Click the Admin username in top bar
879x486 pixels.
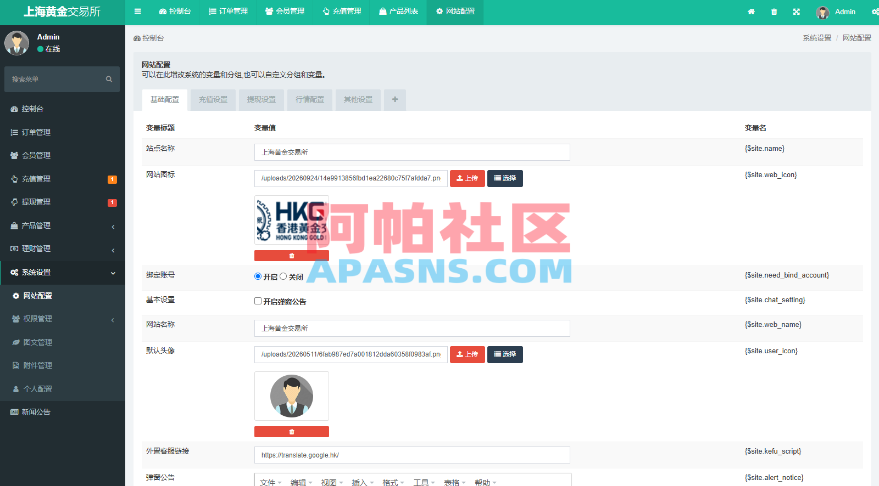845,12
